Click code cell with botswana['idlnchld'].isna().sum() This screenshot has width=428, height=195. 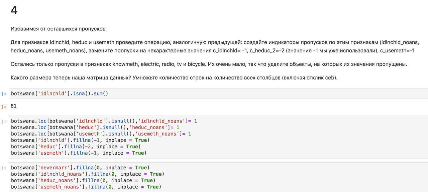coord(219,93)
